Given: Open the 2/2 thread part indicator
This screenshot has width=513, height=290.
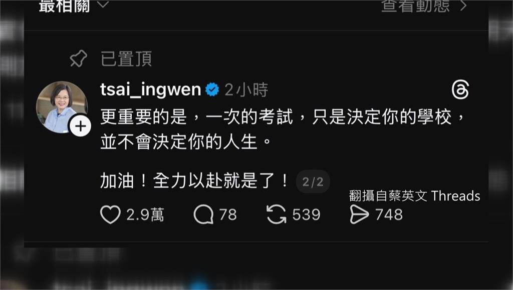Looking at the screenshot, I should pyautogui.click(x=313, y=181).
